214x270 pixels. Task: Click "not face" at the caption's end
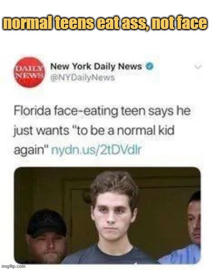pyautogui.click(x=179, y=23)
